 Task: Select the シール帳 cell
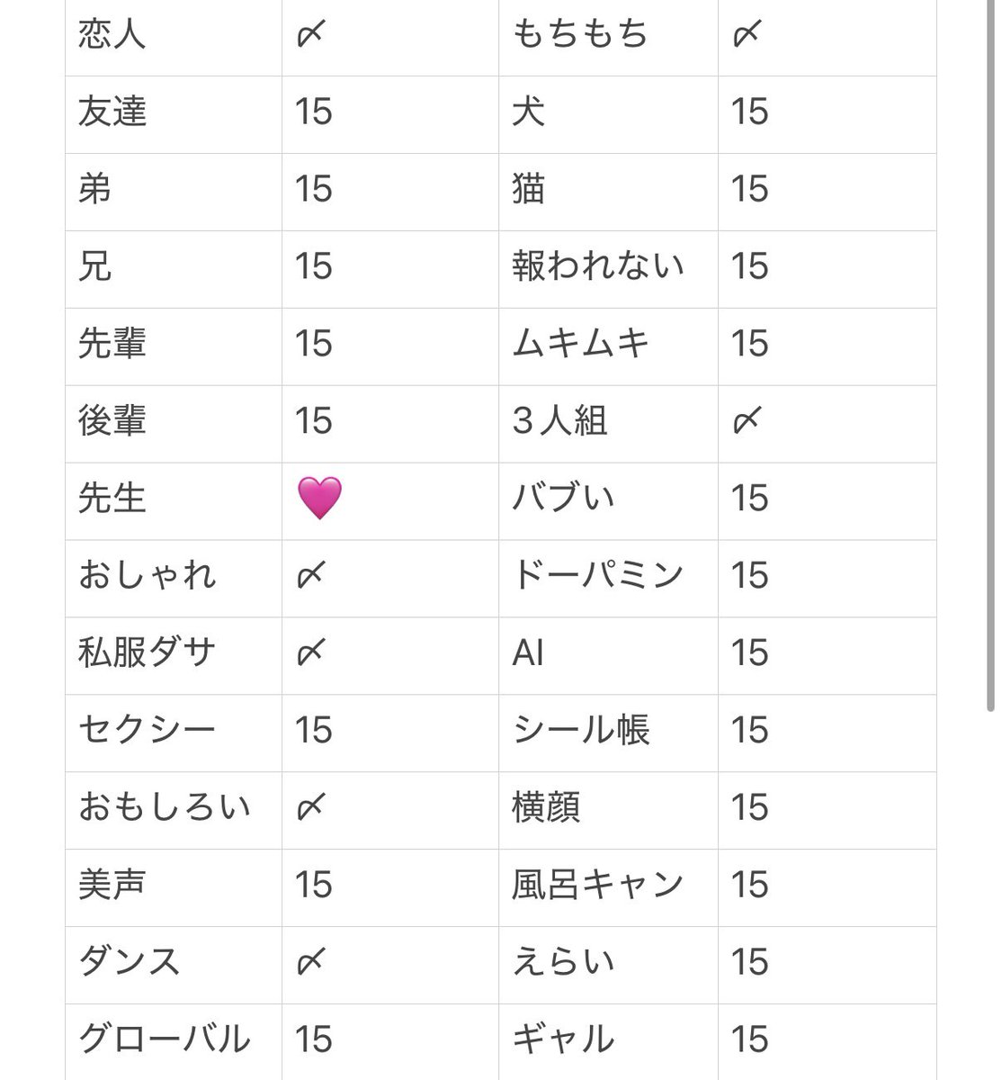coord(608,733)
